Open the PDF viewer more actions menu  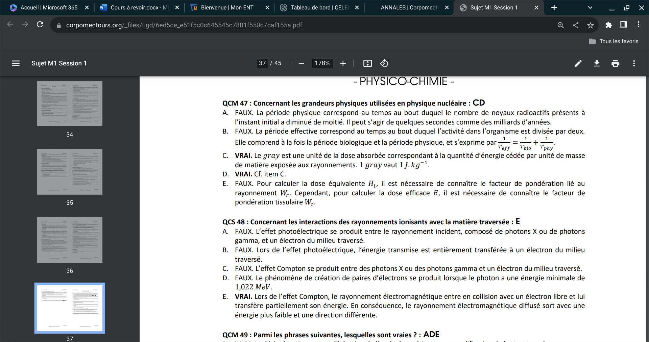click(634, 63)
